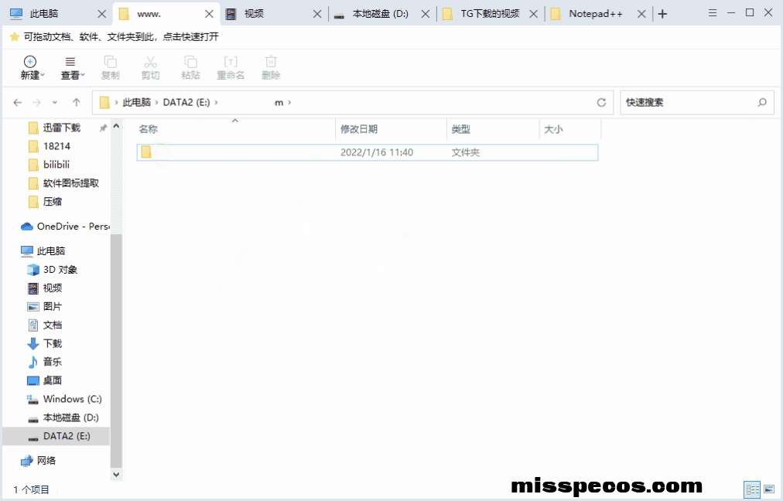783x501 pixels.
Task: Select OneDrive - Personal in sidebar
Action: point(65,227)
